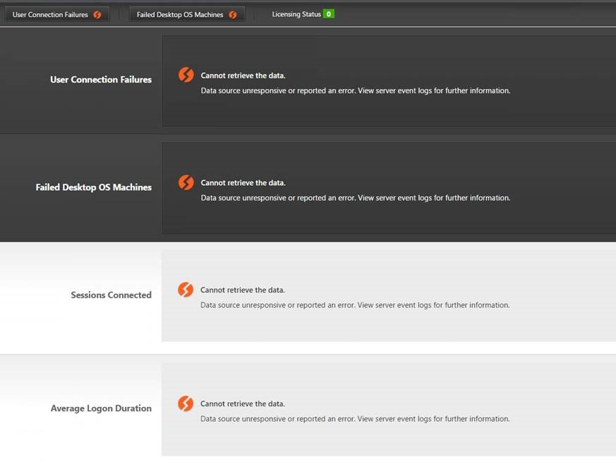
Task: Click the error icon in User Connection Failures panel
Action: 186,75
